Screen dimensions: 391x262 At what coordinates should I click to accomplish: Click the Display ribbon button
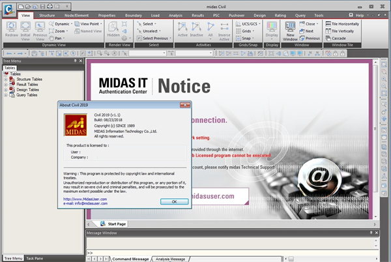click(272, 30)
